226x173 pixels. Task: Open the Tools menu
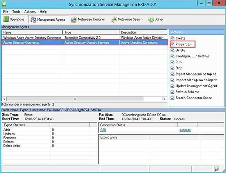coord(16,12)
